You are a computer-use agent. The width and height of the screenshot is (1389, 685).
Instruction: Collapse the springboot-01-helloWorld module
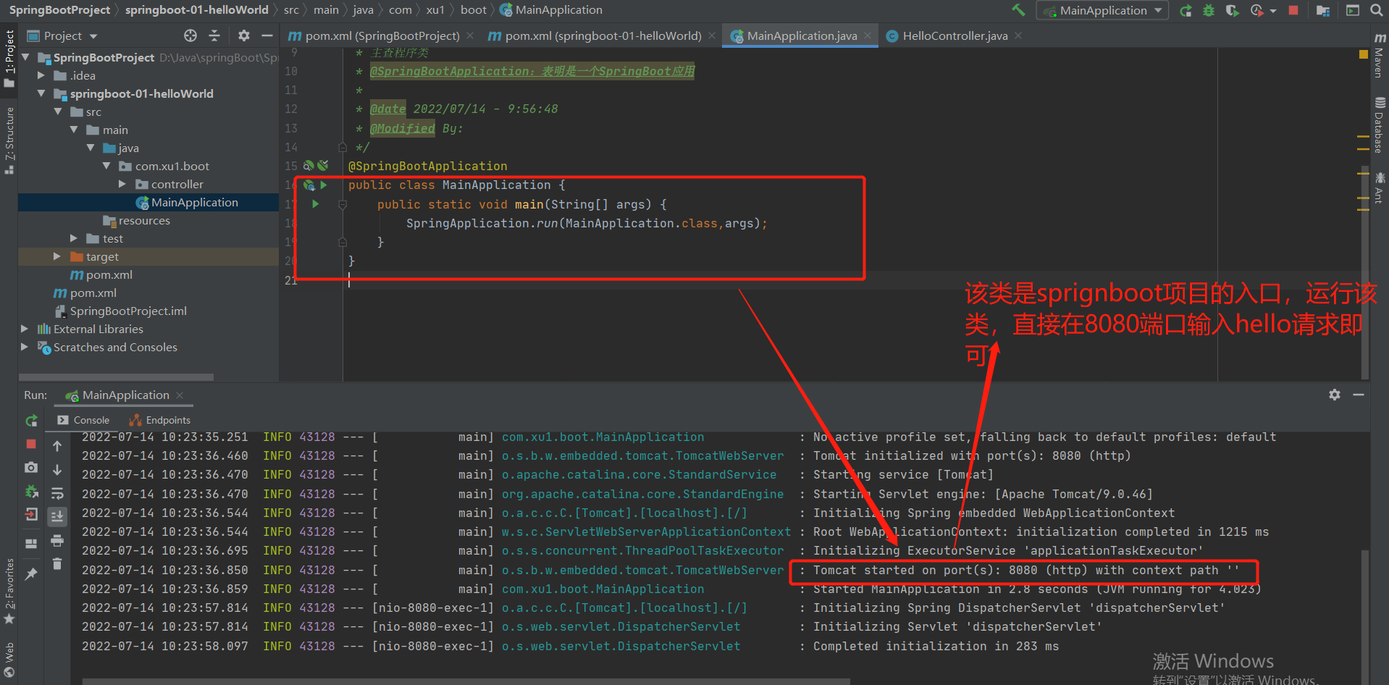tap(41, 93)
